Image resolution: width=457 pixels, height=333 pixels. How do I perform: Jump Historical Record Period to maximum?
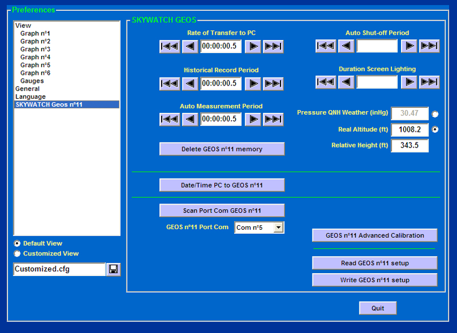tap(273, 84)
